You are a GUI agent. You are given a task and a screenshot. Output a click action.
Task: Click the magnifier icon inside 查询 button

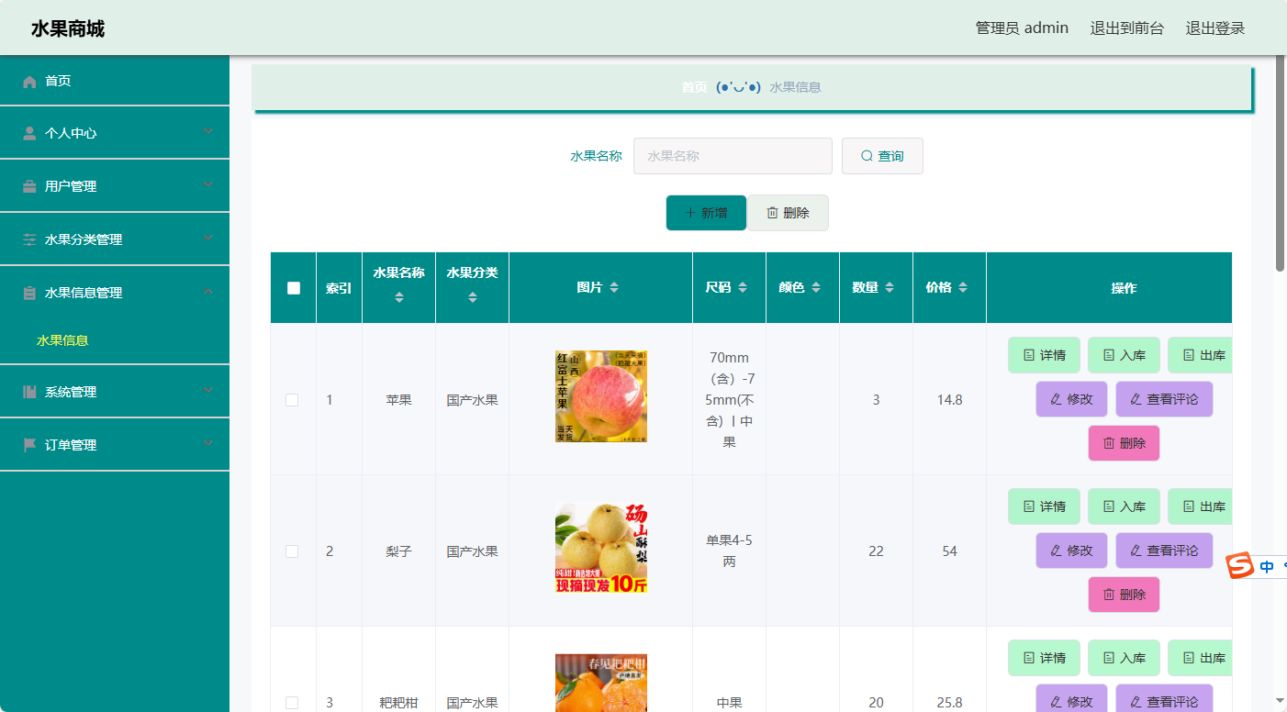pyautogui.click(x=867, y=156)
